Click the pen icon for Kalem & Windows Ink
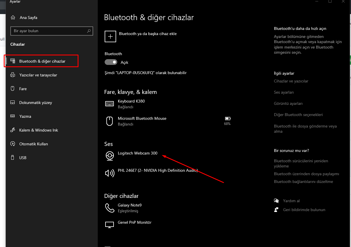Screen dimensions: 351x247 (13, 130)
